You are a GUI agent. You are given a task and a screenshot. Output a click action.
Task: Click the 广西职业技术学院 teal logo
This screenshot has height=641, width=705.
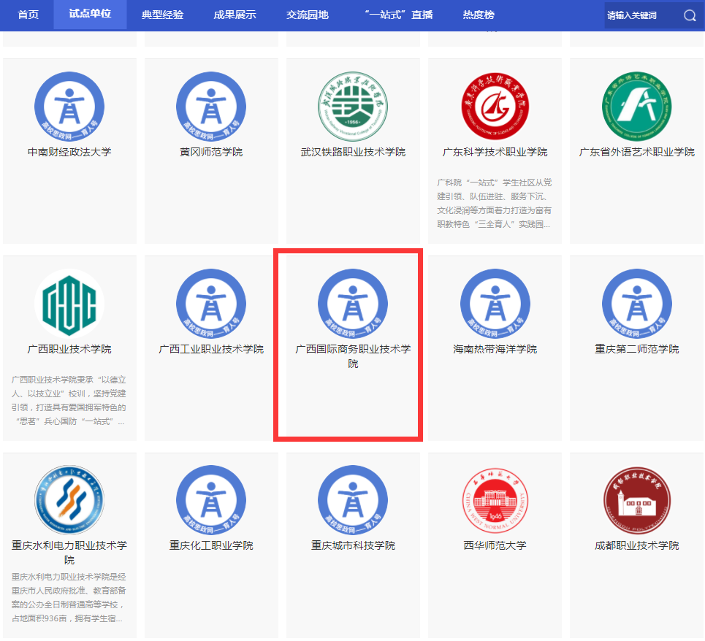pos(69,304)
